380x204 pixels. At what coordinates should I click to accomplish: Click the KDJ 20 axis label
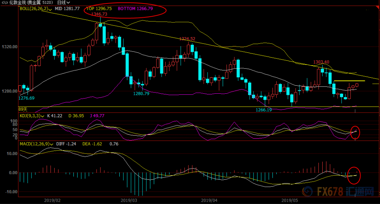tap(15, 135)
